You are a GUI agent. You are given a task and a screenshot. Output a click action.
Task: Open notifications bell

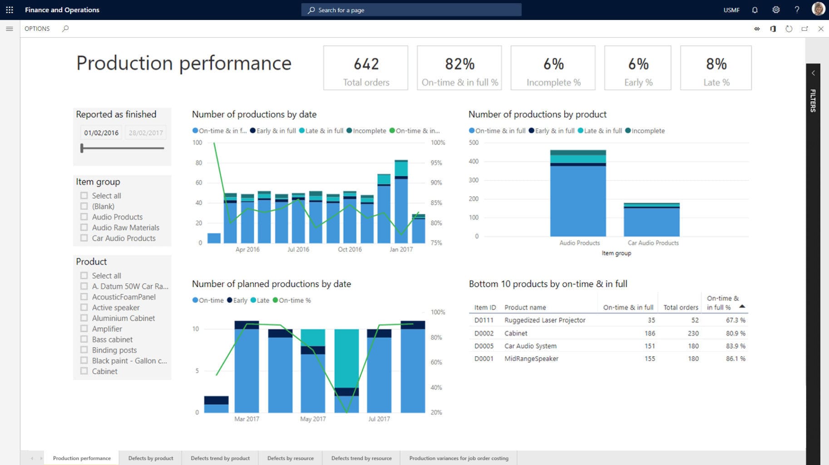(x=755, y=10)
